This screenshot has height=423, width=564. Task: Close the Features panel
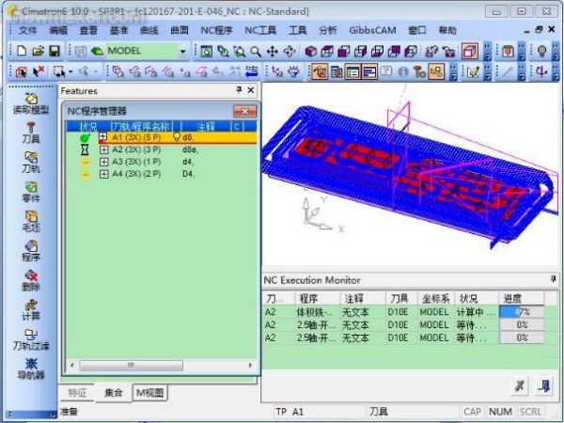[x=251, y=90]
